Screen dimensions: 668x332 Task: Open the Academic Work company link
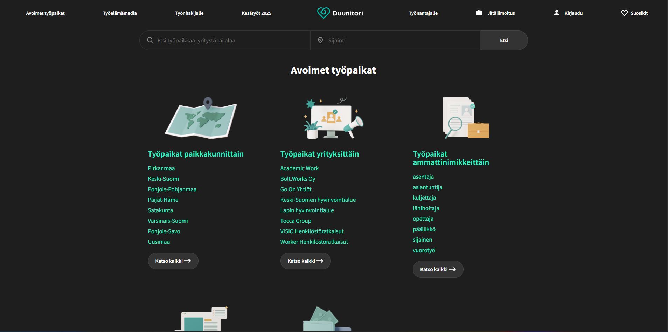tap(299, 168)
